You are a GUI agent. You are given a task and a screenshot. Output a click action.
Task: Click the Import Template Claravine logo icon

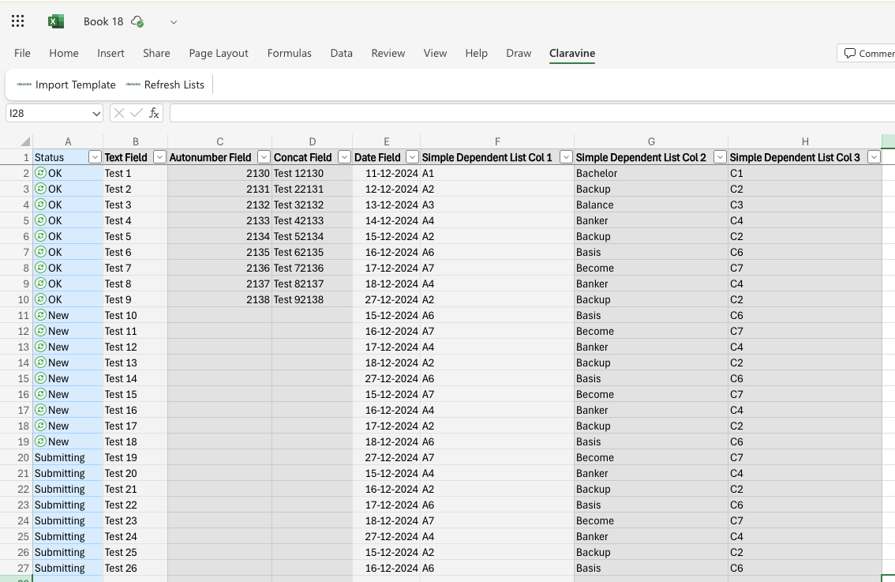point(24,84)
